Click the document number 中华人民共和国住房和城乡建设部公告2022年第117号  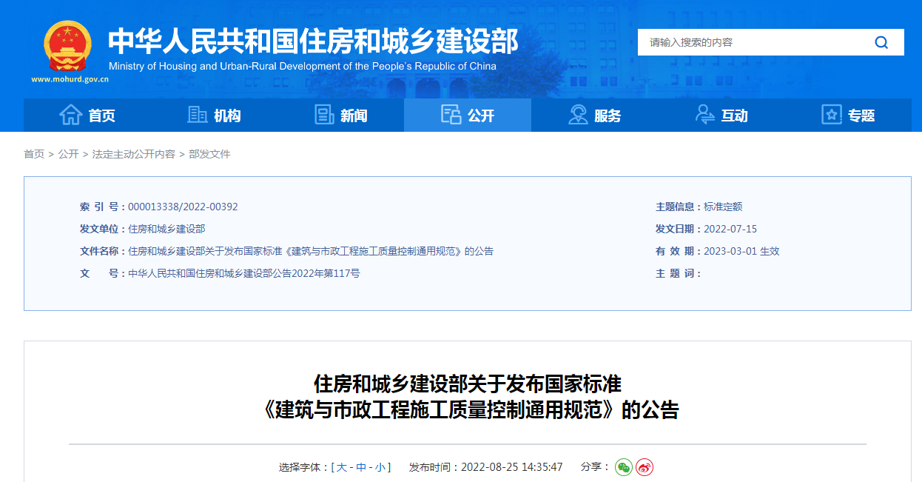(x=244, y=274)
